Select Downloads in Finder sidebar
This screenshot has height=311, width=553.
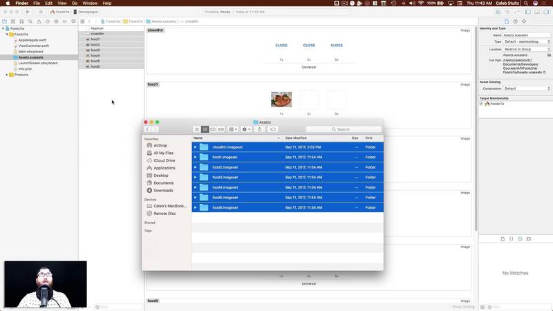coord(160,191)
